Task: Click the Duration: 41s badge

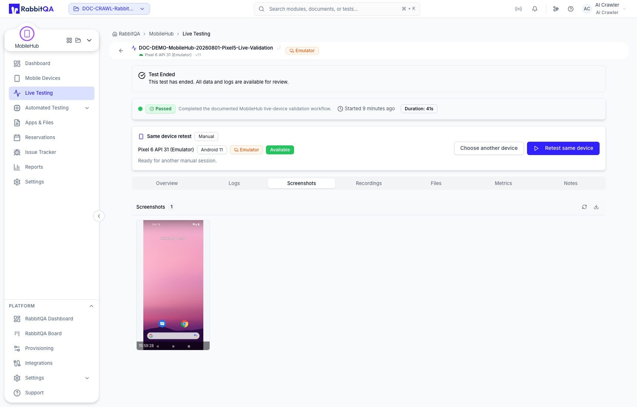Action: pos(419,109)
